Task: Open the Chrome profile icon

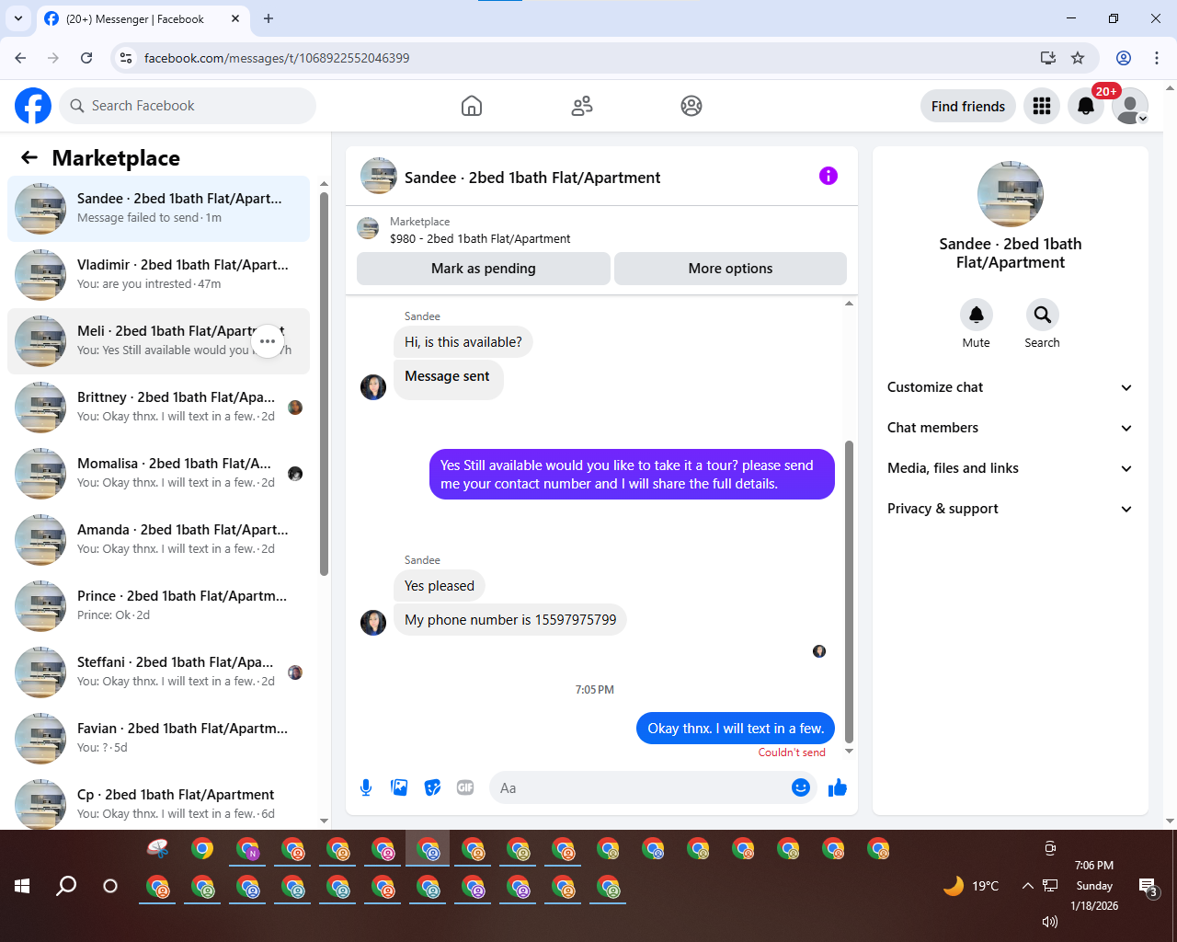Action: click(1124, 58)
